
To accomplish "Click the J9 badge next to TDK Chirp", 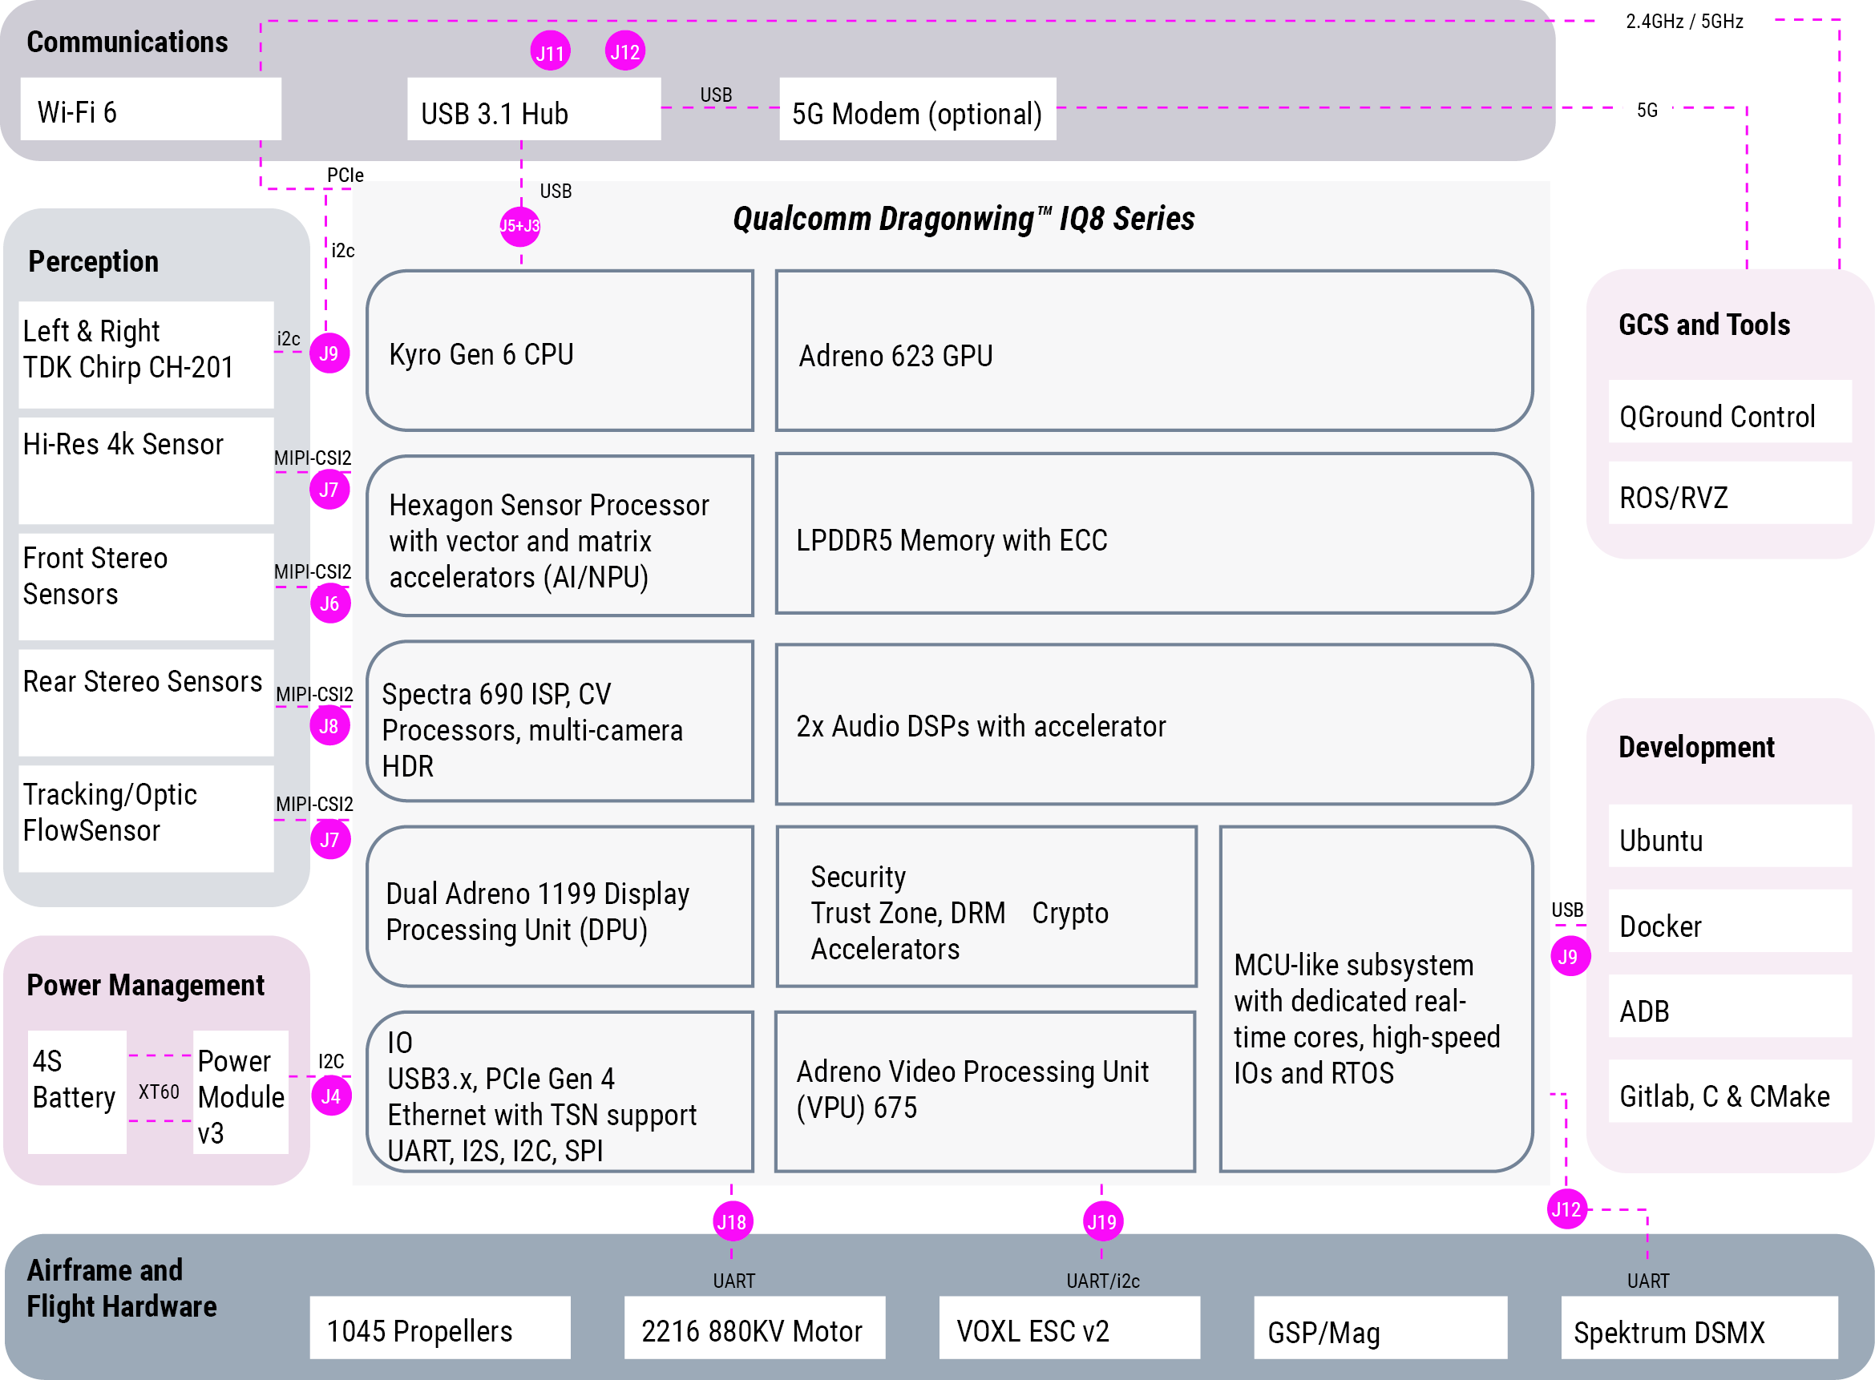I will pos(329,353).
